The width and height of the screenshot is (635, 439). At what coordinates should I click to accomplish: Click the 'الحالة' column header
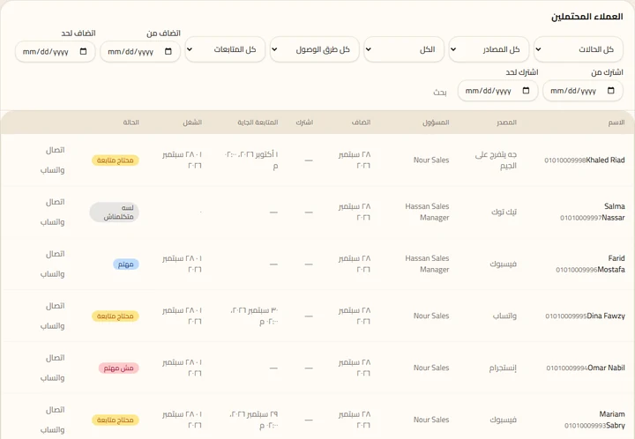click(131, 123)
